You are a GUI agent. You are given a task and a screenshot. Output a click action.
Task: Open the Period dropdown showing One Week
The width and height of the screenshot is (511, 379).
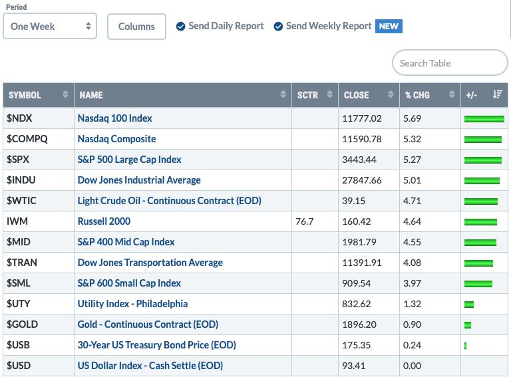50,27
